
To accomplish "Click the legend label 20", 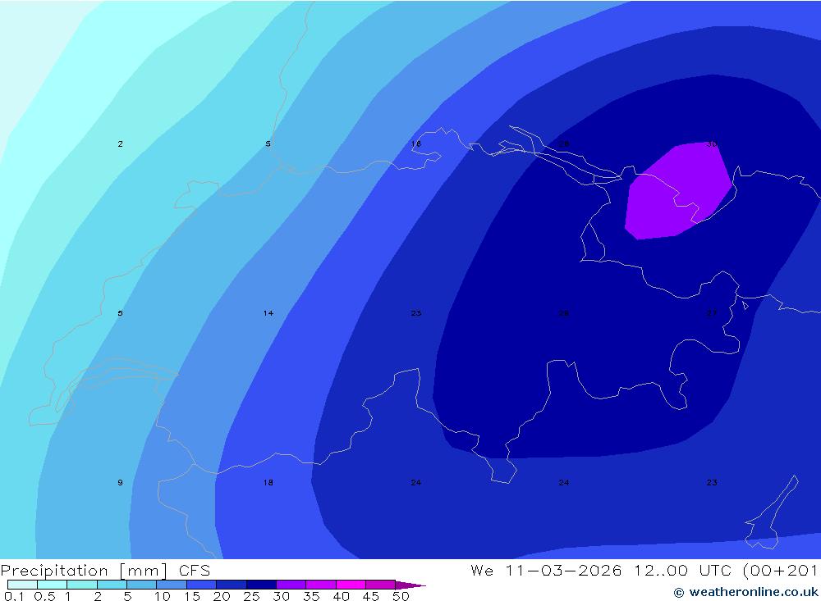I will [x=222, y=596].
